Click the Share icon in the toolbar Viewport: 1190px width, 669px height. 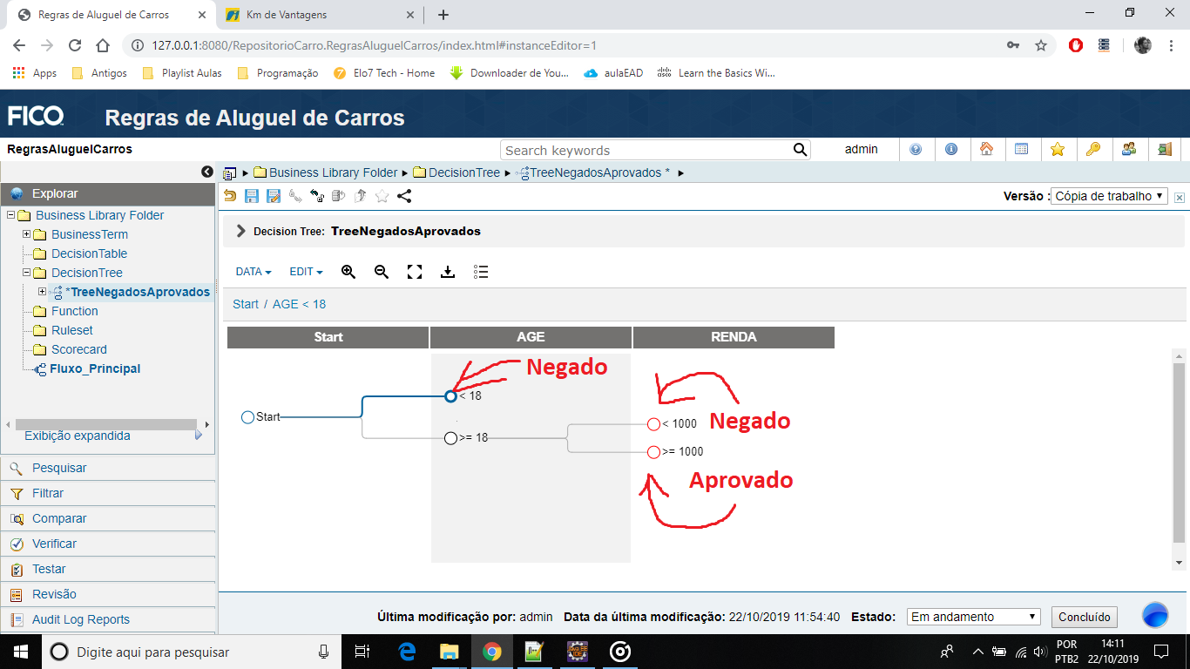coord(403,196)
